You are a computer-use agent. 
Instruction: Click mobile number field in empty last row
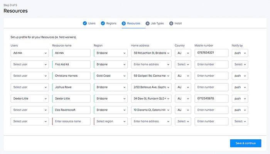(211, 121)
